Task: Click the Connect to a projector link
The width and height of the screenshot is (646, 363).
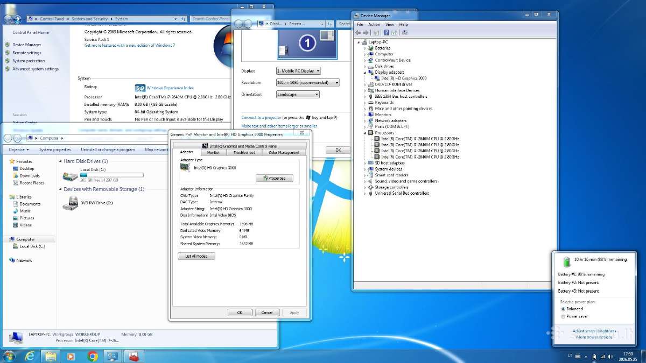Action: pyautogui.click(x=262, y=117)
